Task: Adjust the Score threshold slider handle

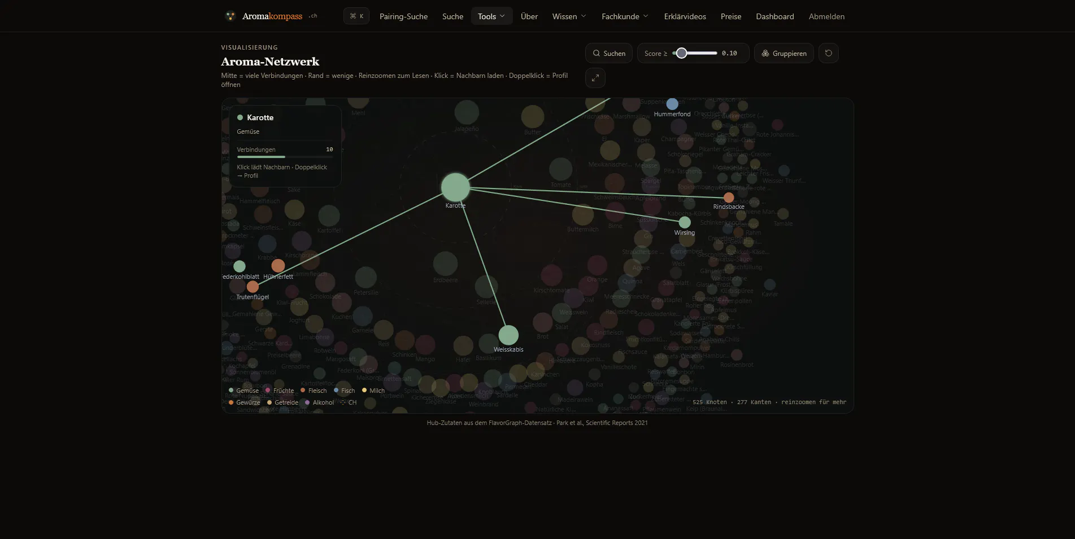Action: pyautogui.click(x=682, y=53)
